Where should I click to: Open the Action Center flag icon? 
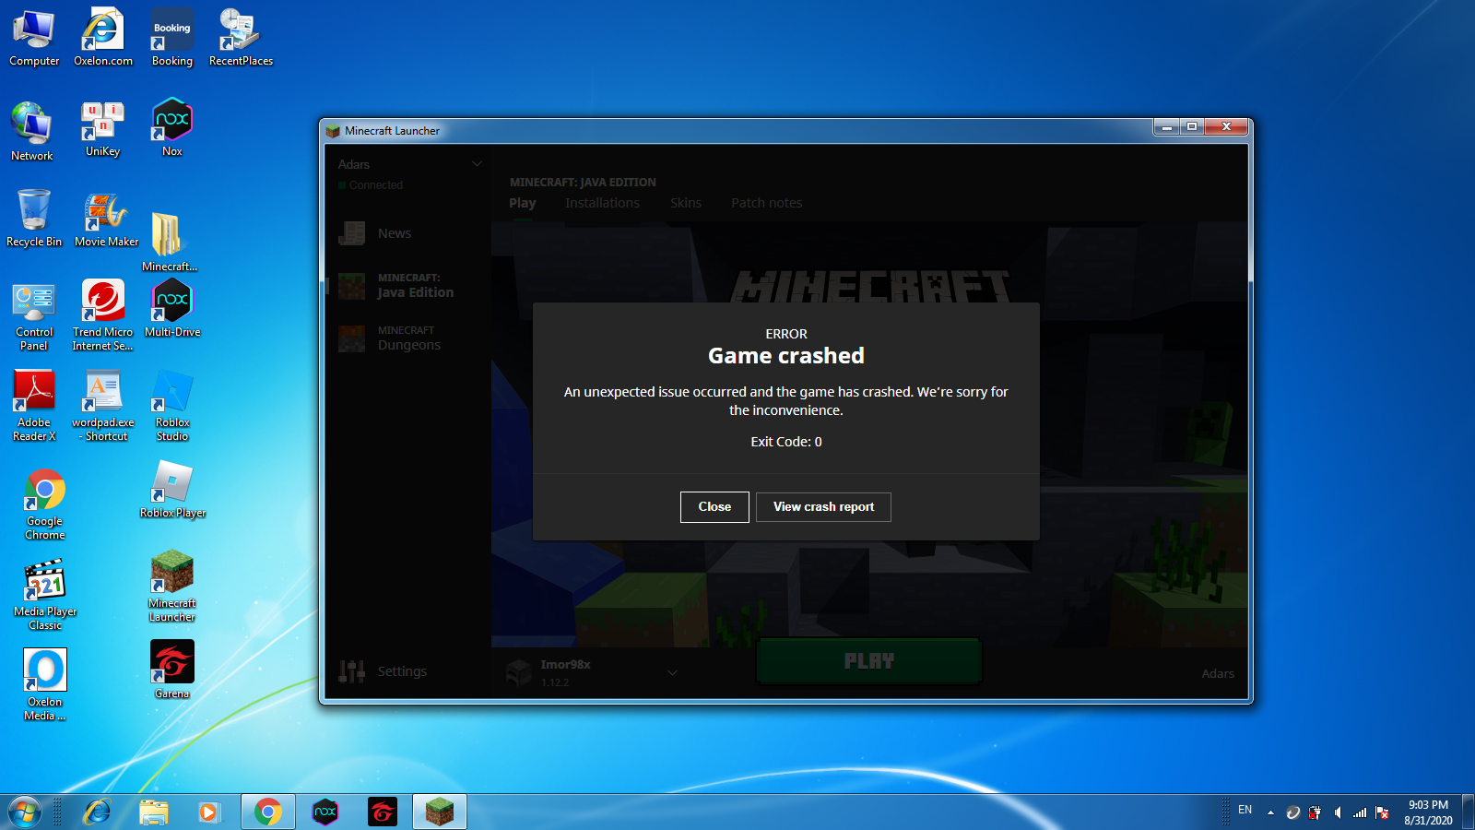pyautogui.click(x=1382, y=812)
